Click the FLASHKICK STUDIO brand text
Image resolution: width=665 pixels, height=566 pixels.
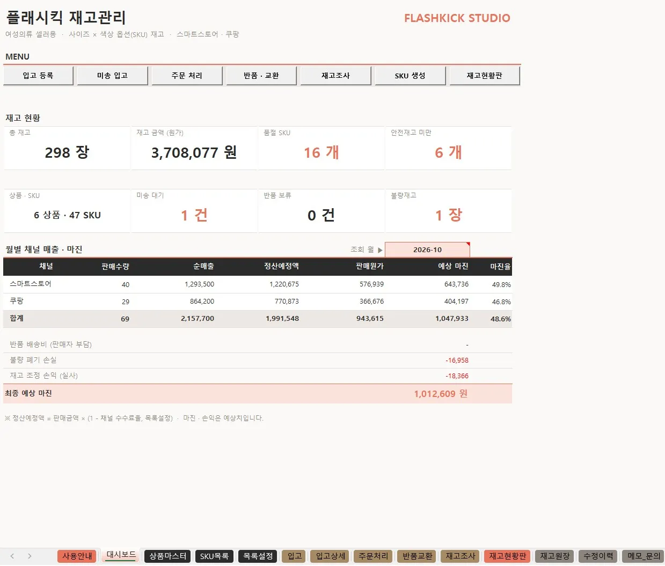tap(457, 18)
